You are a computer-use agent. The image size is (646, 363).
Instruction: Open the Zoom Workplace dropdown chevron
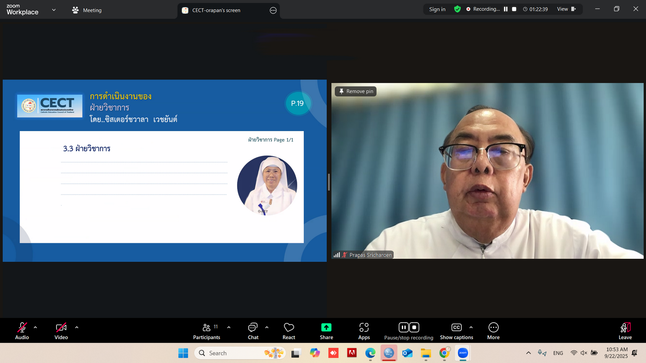[x=54, y=10]
